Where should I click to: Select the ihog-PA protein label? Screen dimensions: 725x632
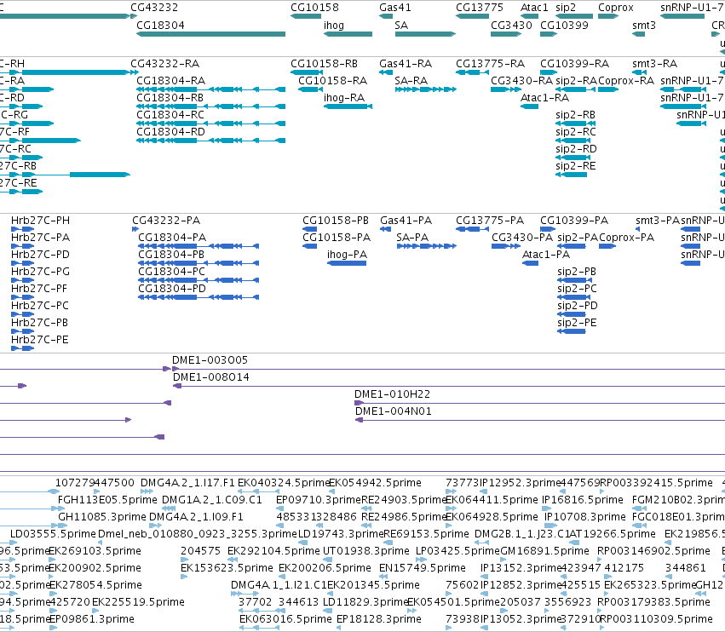tap(348, 255)
